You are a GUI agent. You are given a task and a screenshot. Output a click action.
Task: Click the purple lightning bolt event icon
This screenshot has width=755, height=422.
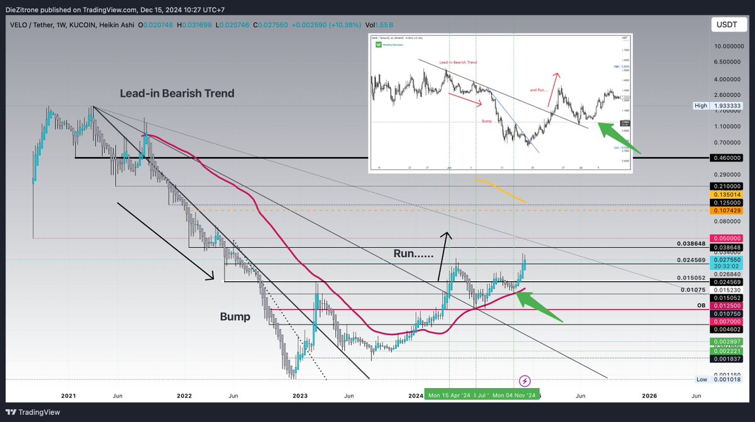(525, 380)
